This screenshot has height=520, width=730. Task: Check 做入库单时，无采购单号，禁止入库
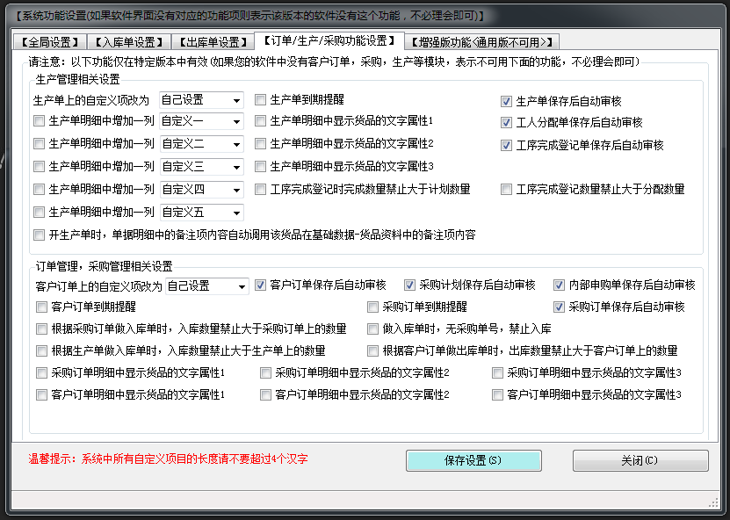pos(373,329)
